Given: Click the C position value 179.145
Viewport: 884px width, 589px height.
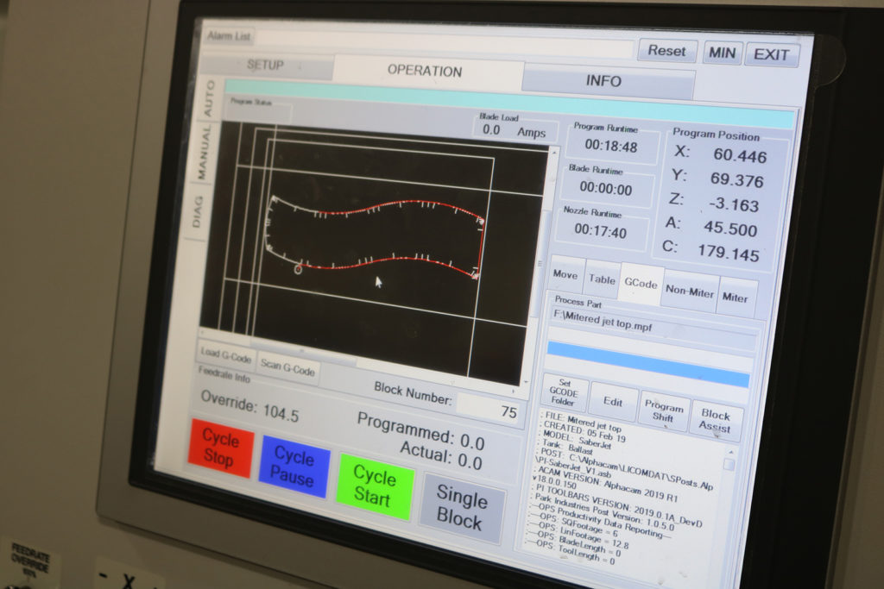Looking at the screenshot, I should point(729,253).
